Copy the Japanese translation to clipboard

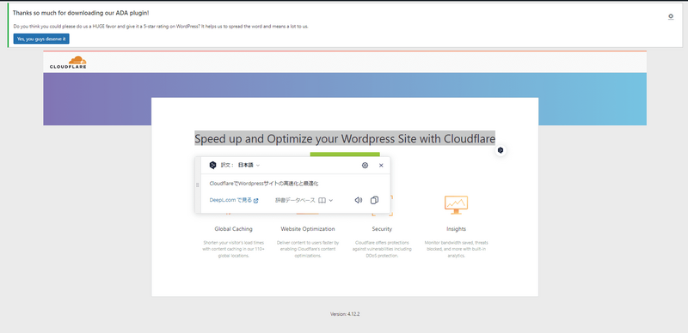374,200
